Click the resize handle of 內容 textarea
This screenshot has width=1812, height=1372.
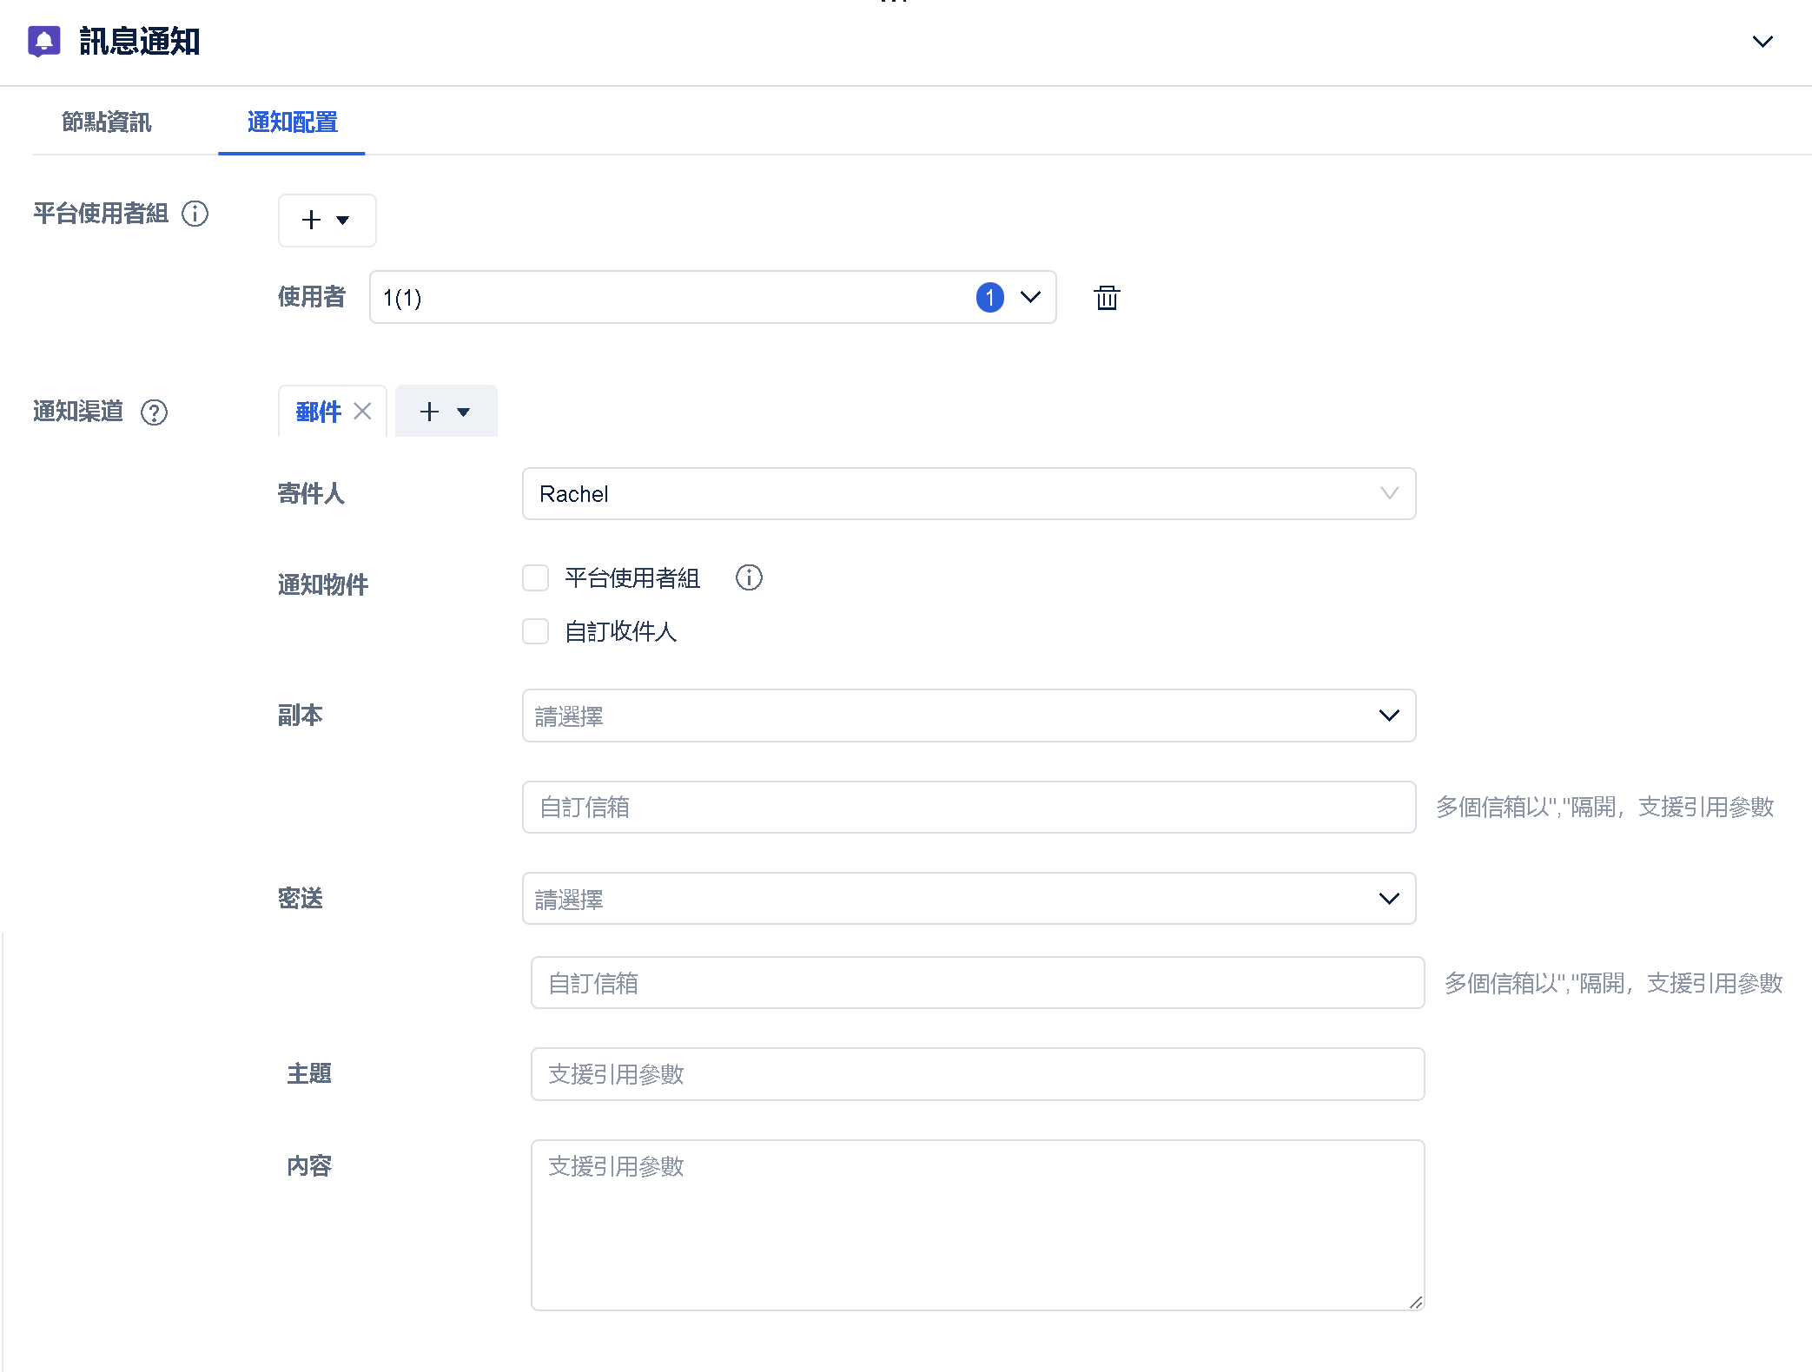coord(1416,1302)
